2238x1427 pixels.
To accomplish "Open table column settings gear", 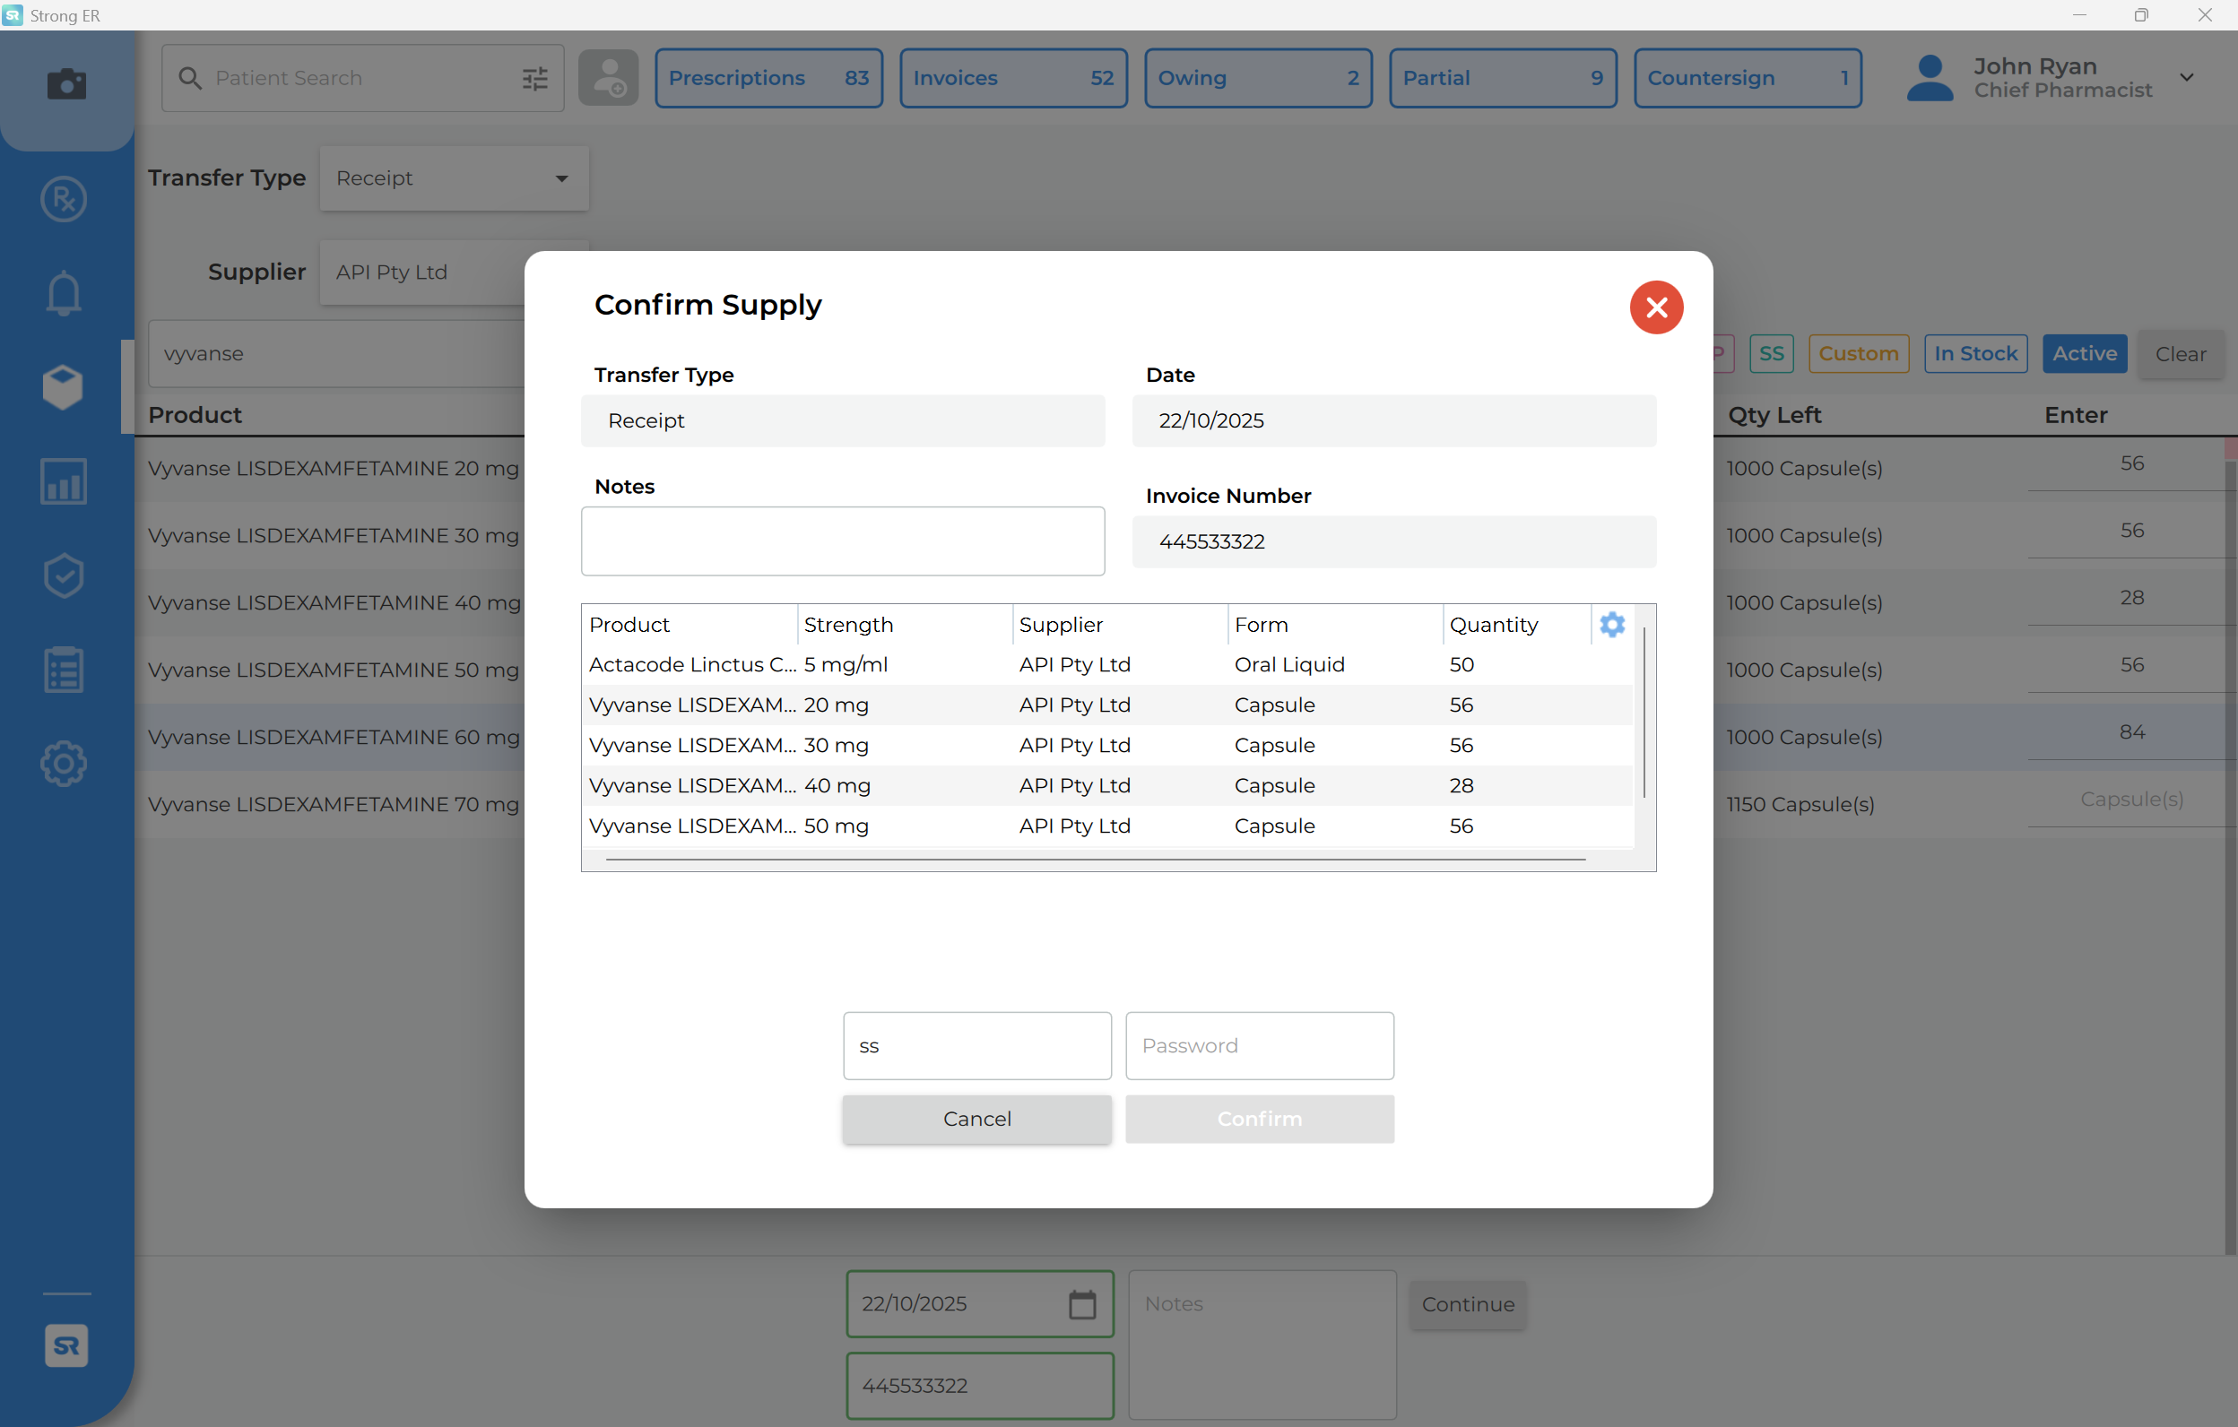I will (x=1611, y=624).
